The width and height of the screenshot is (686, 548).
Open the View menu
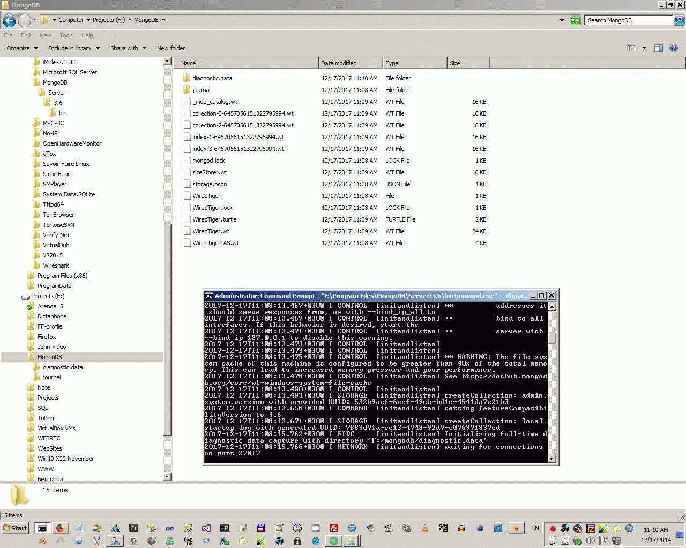[x=45, y=35]
